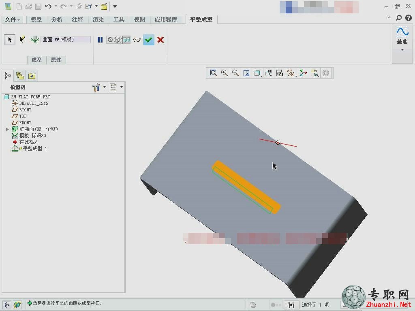This screenshot has width=415, height=311.
Task: Open a file with the folder icon
Action: (x=29, y=6)
